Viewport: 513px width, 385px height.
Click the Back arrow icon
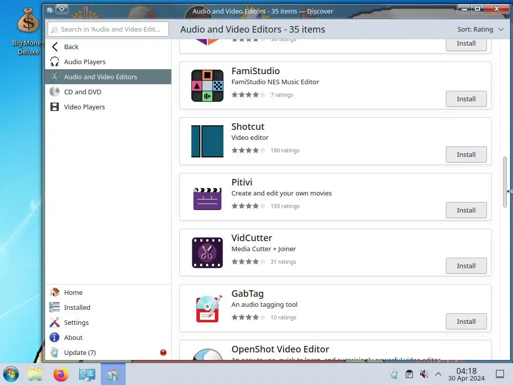(55, 47)
